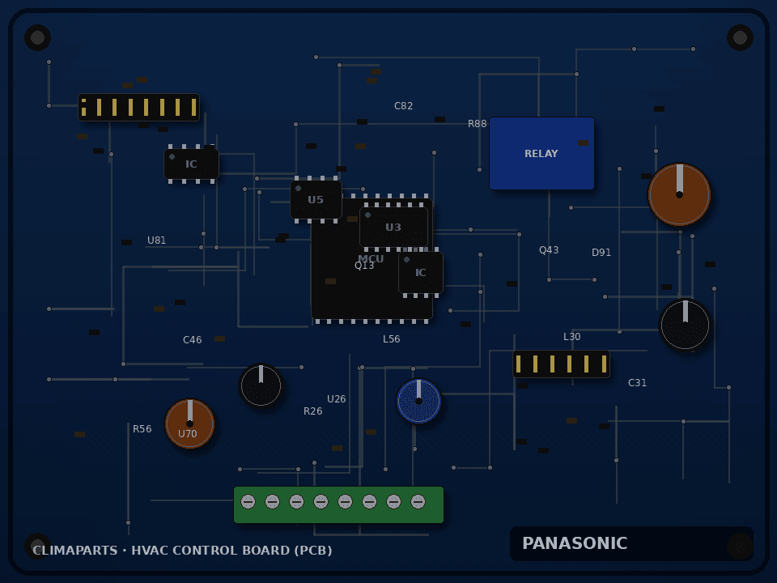Click the IC chip near U81 label

(191, 164)
